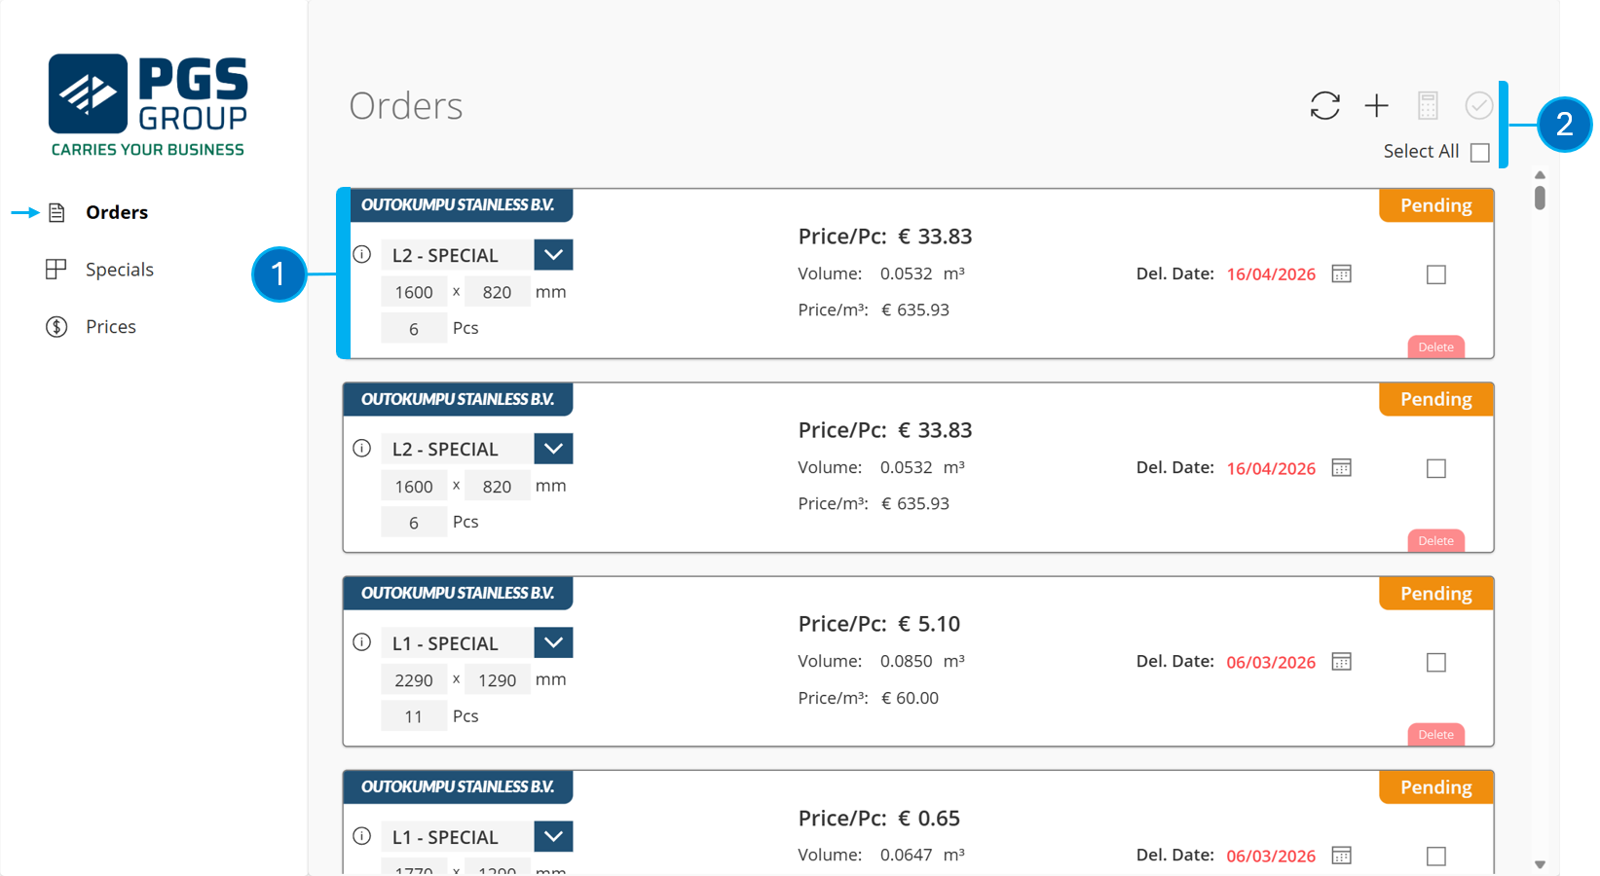Screen dimensions: 1600x876
Task: Check the box for the € 5.10 order
Action: coord(1435,663)
